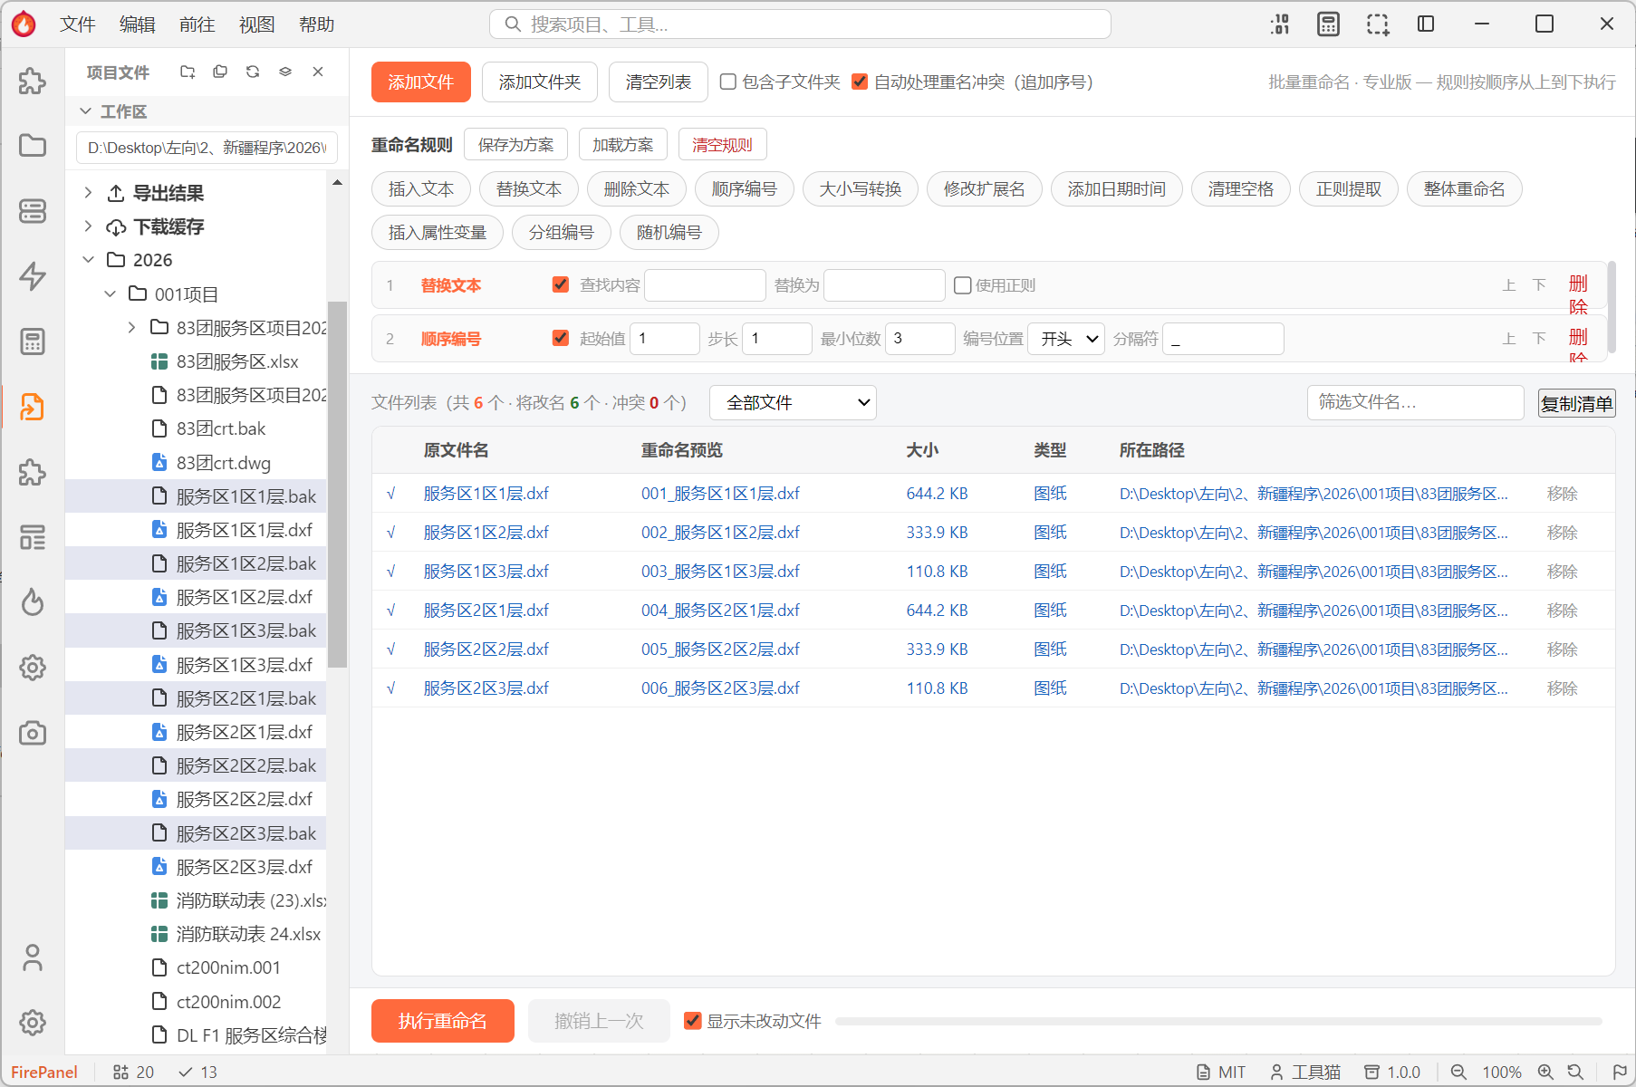
Task: Expand the 导出结果 tree node
Action: point(88,193)
